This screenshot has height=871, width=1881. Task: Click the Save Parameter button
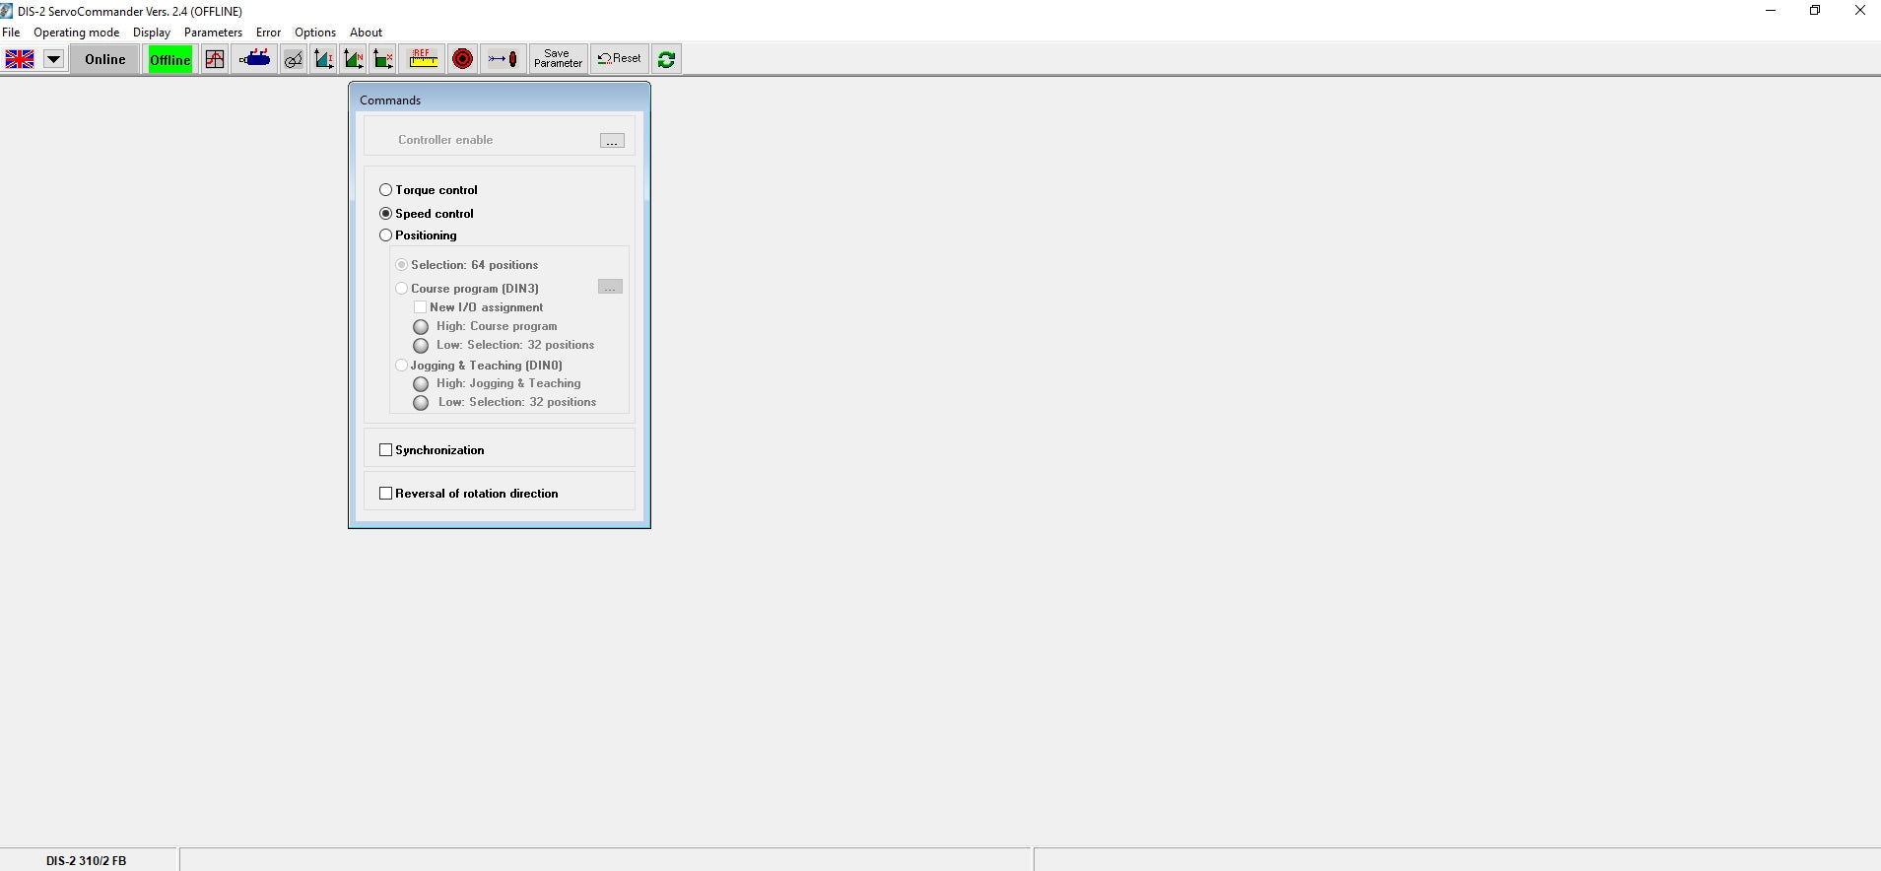tap(558, 59)
